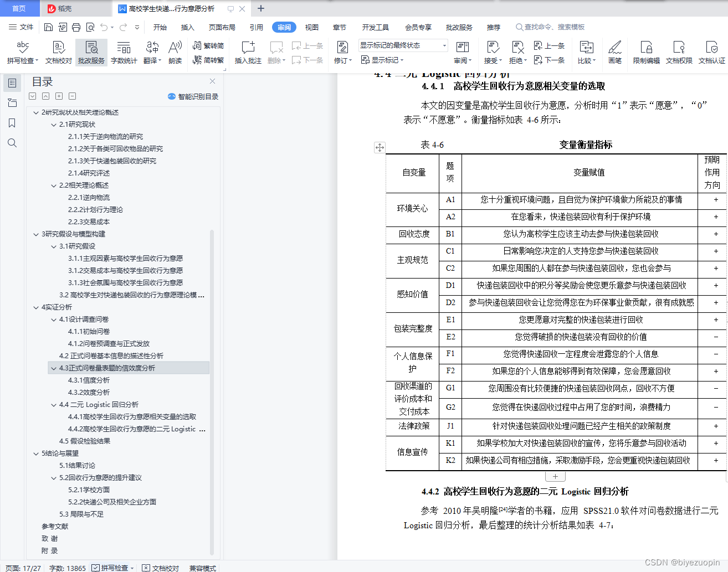Open the show markup dropdown (显示标记)
The height and width of the screenshot is (572, 728).
click(x=382, y=60)
